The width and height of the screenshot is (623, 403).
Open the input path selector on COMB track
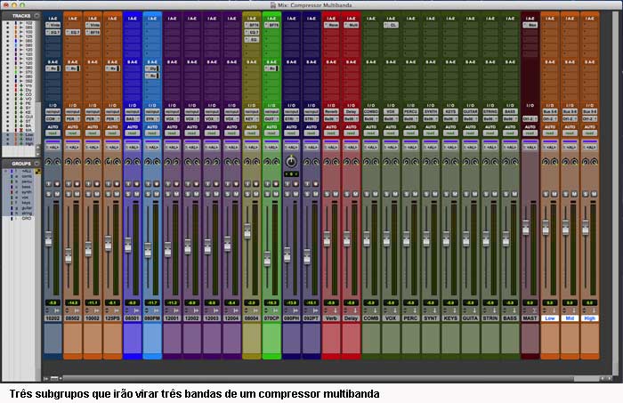pyautogui.click(x=371, y=111)
